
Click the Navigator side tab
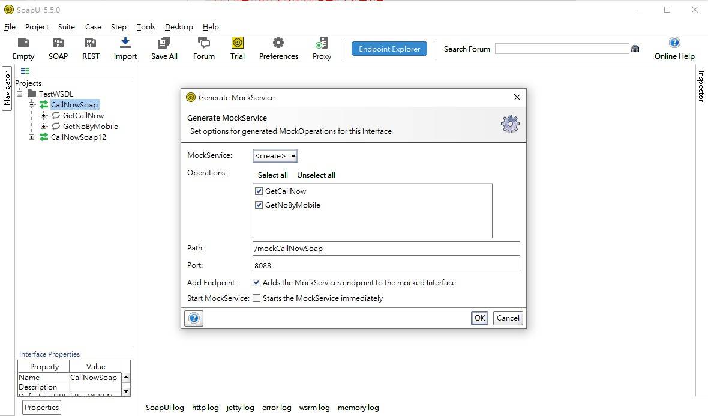(x=7, y=88)
